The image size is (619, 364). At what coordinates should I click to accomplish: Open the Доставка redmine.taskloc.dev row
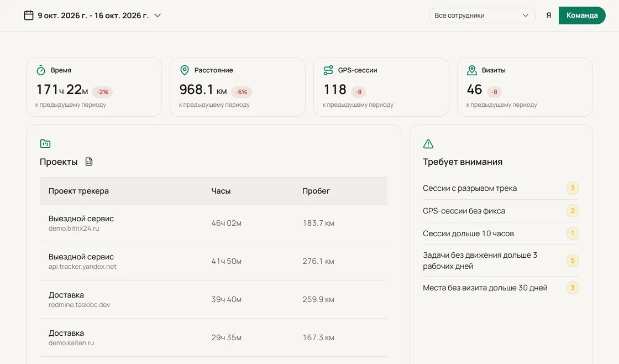213,300
